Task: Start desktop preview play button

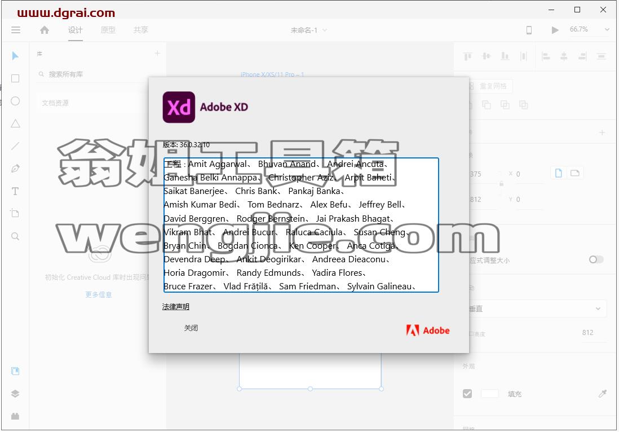Action: pos(555,30)
